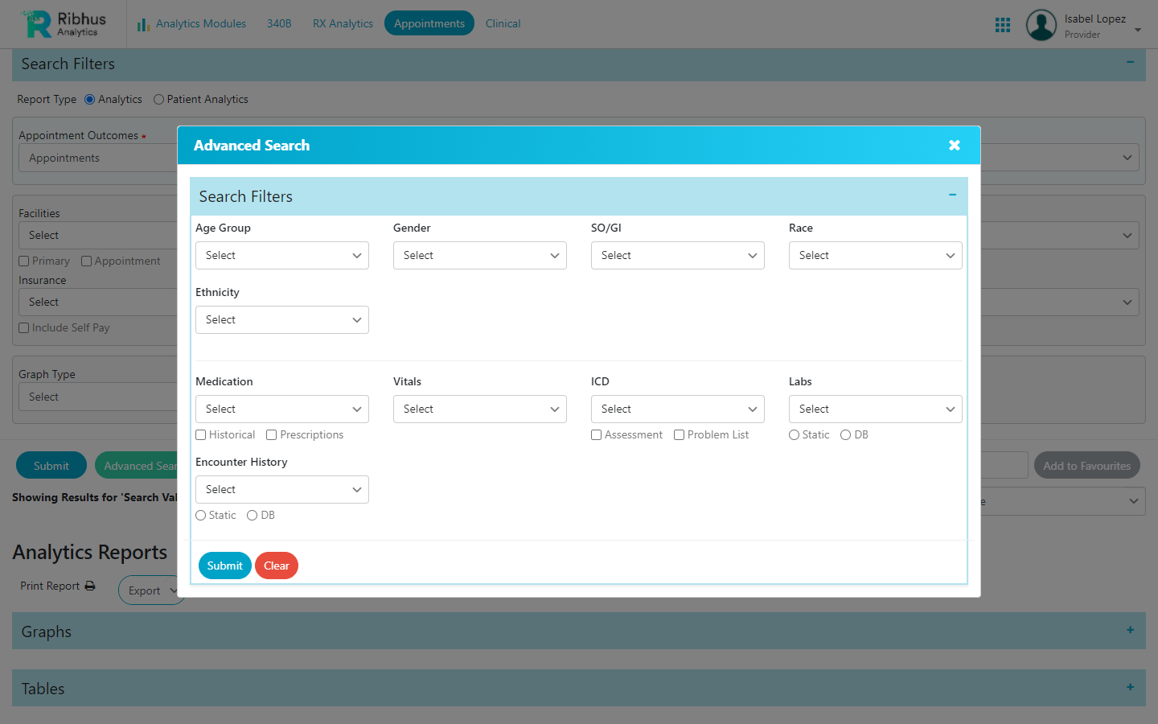1158x724 pixels.
Task: Expand the Tables section plus icon
Action: coord(1130,688)
